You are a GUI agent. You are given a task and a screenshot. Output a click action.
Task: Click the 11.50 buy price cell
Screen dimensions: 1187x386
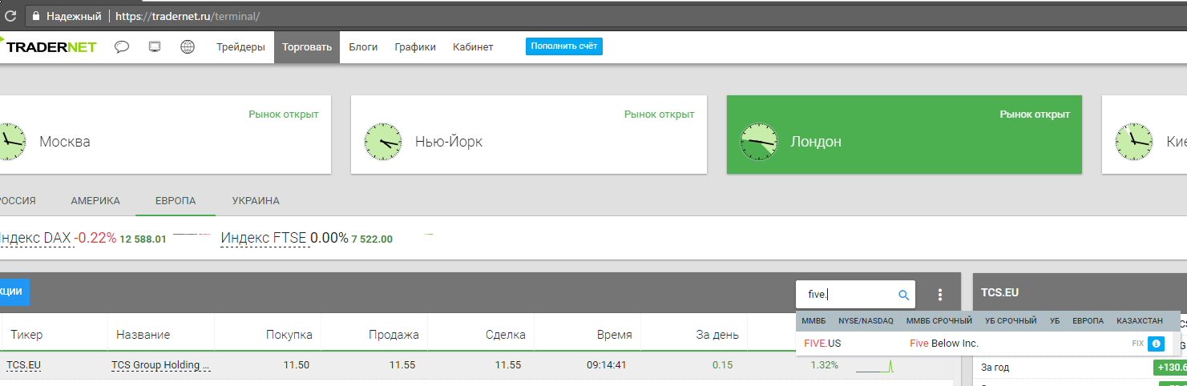point(296,365)
